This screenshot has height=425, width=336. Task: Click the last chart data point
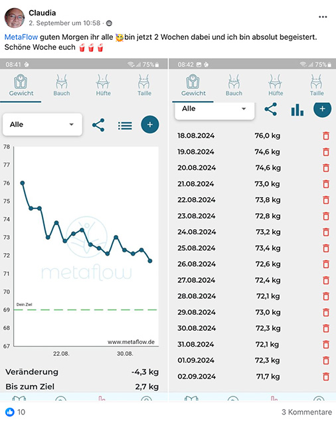[150, 261]
